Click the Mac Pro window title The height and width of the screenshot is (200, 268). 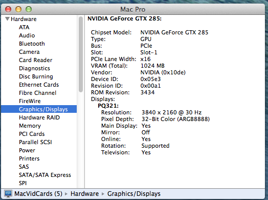tap(133, 9)
